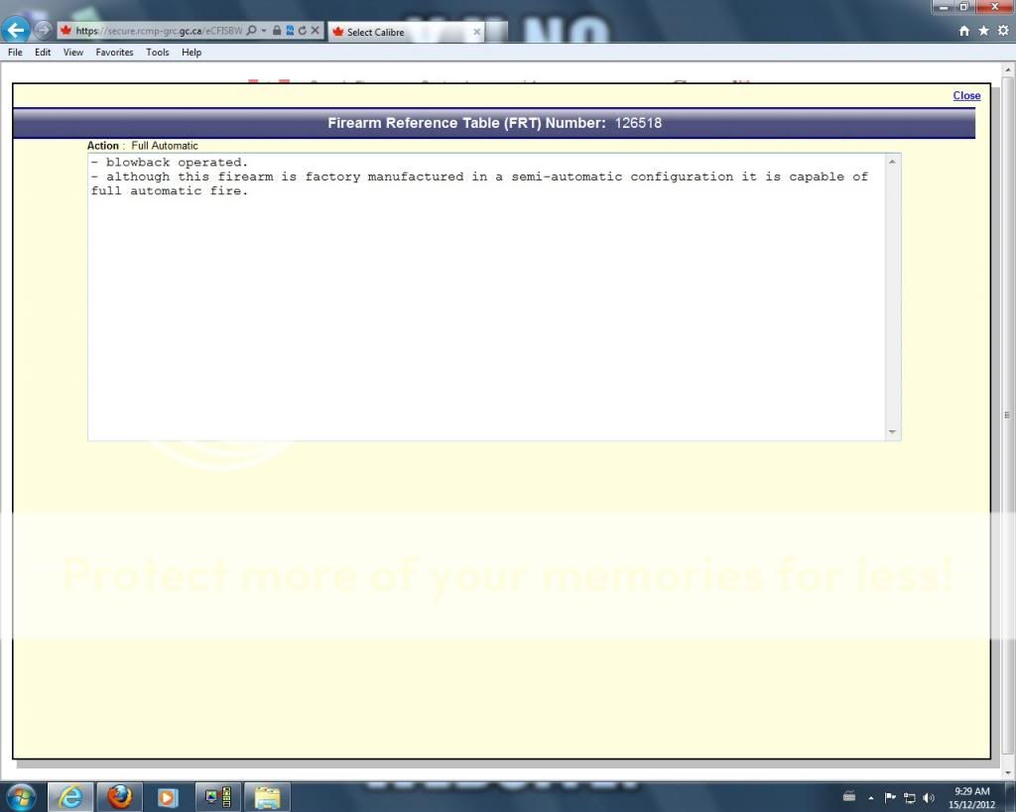
Task: Click the browser Back arrow button
Action: (x=16, y=30)
